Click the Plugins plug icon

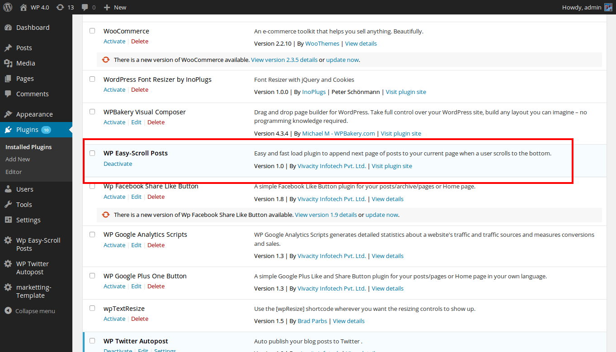pyautogui.click(x=8, y=130)
